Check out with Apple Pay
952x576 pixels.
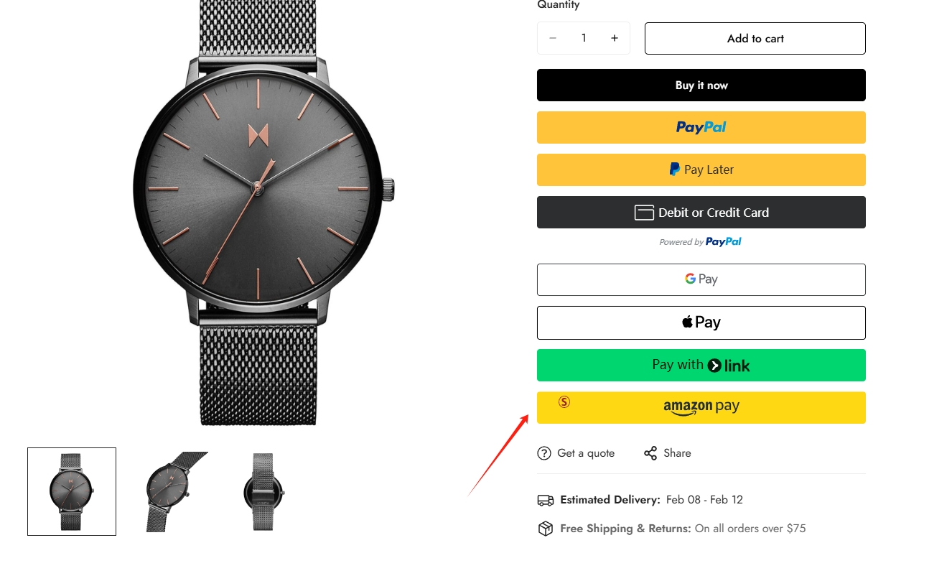pyautogui.click(x=701, y=322)
